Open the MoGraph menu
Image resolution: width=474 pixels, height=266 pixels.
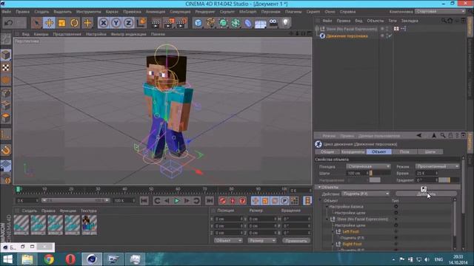tap(247, 12)
